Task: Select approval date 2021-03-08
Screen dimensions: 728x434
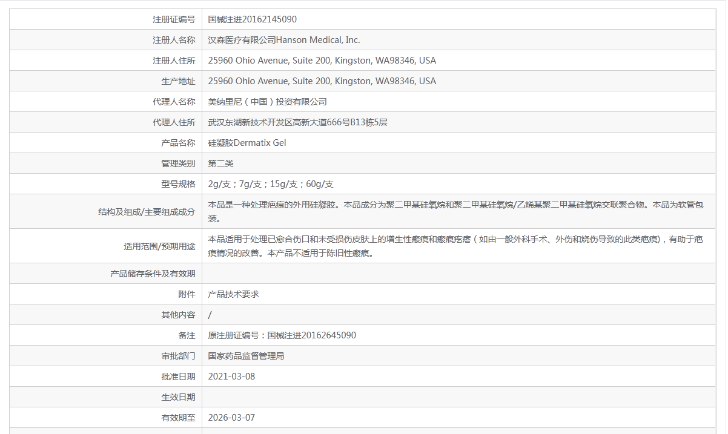Action: 232,376
